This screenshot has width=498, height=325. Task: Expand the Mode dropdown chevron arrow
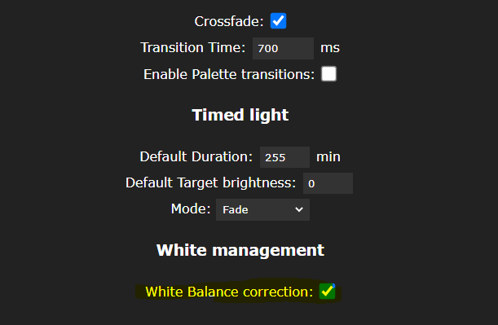[x=299, y=209]
